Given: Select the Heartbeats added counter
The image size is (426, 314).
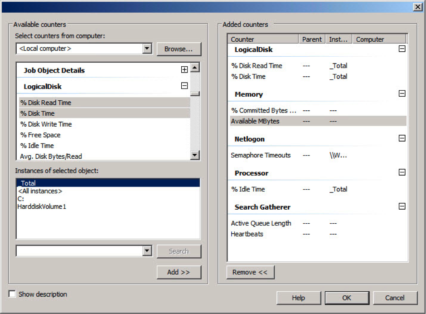Looking at the screenshot, I should tap(247, 234).
